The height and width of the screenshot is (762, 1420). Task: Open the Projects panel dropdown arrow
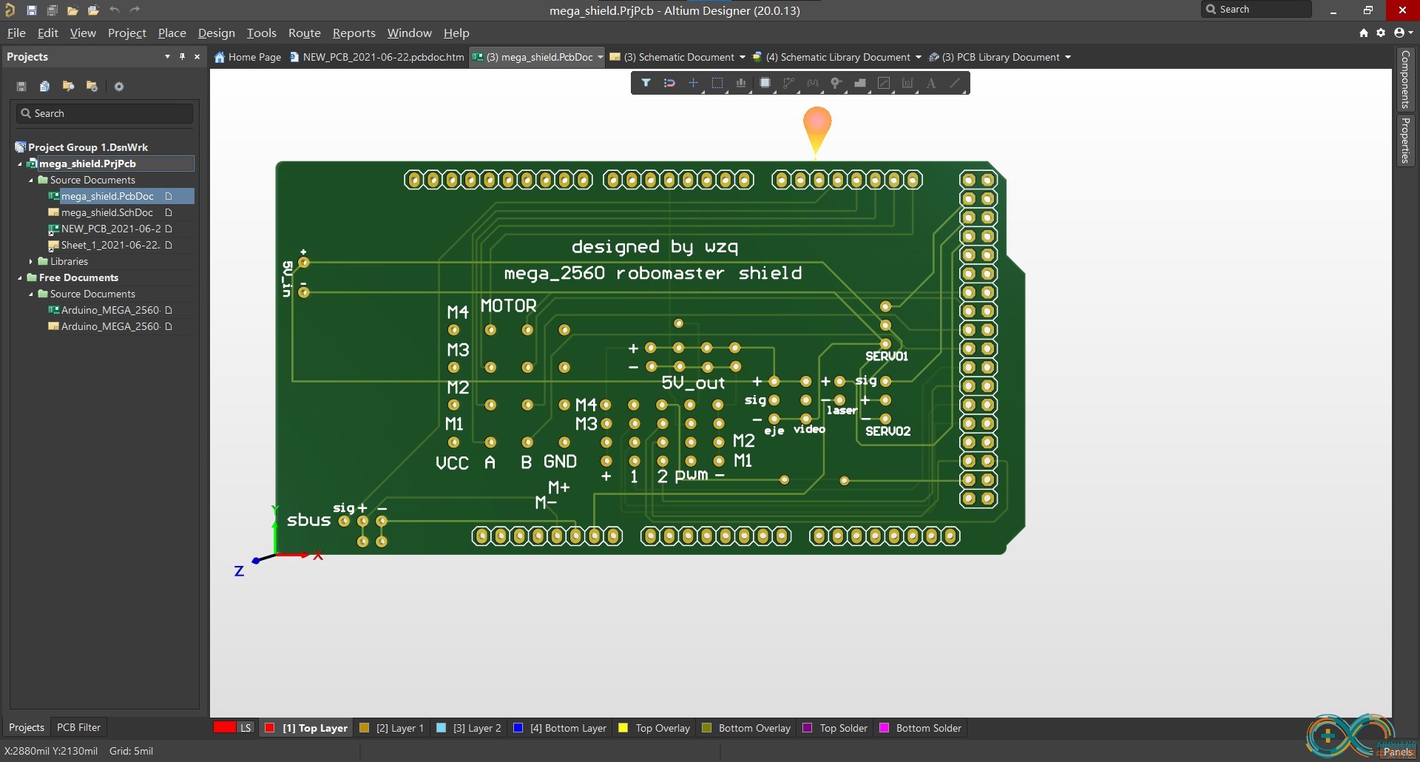click(167, 56)
